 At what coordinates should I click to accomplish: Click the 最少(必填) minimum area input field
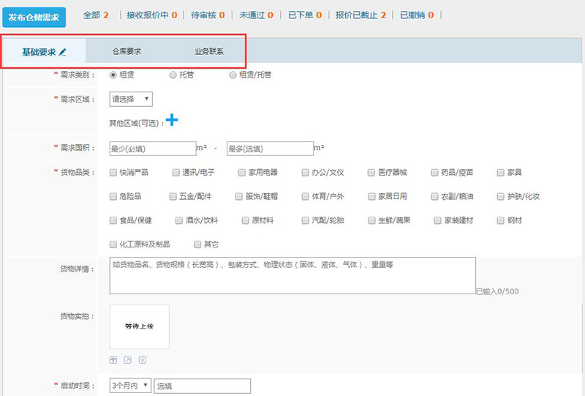(152, 149)
